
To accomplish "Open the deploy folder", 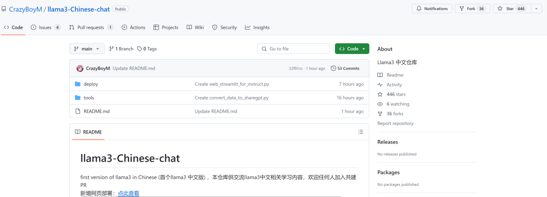I will 91,84.
